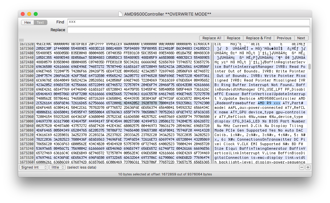Click the document proxy icon in title bar
330x203 pixels.
pyautogui.click(x=121, y=14)
